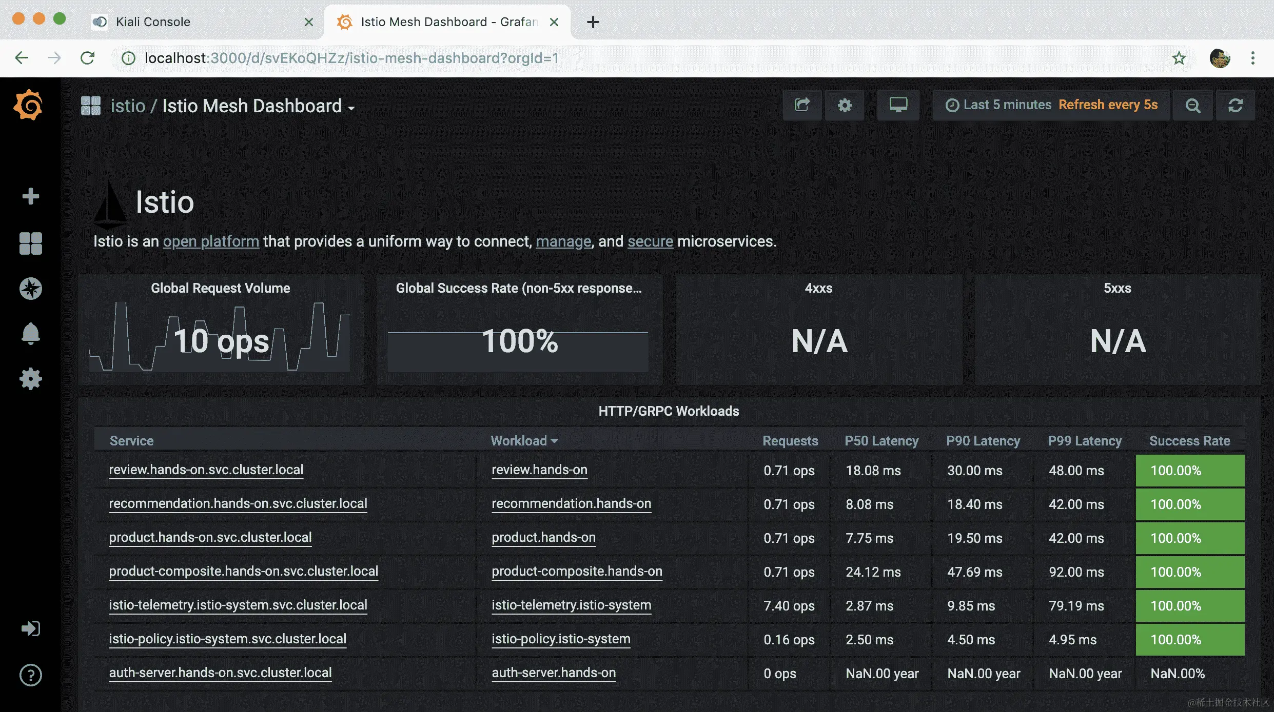The height and width of the screenshot is (712, 1274).
Task: Switch to the Kiali Console browser tab
Action: tap(153, 22)
